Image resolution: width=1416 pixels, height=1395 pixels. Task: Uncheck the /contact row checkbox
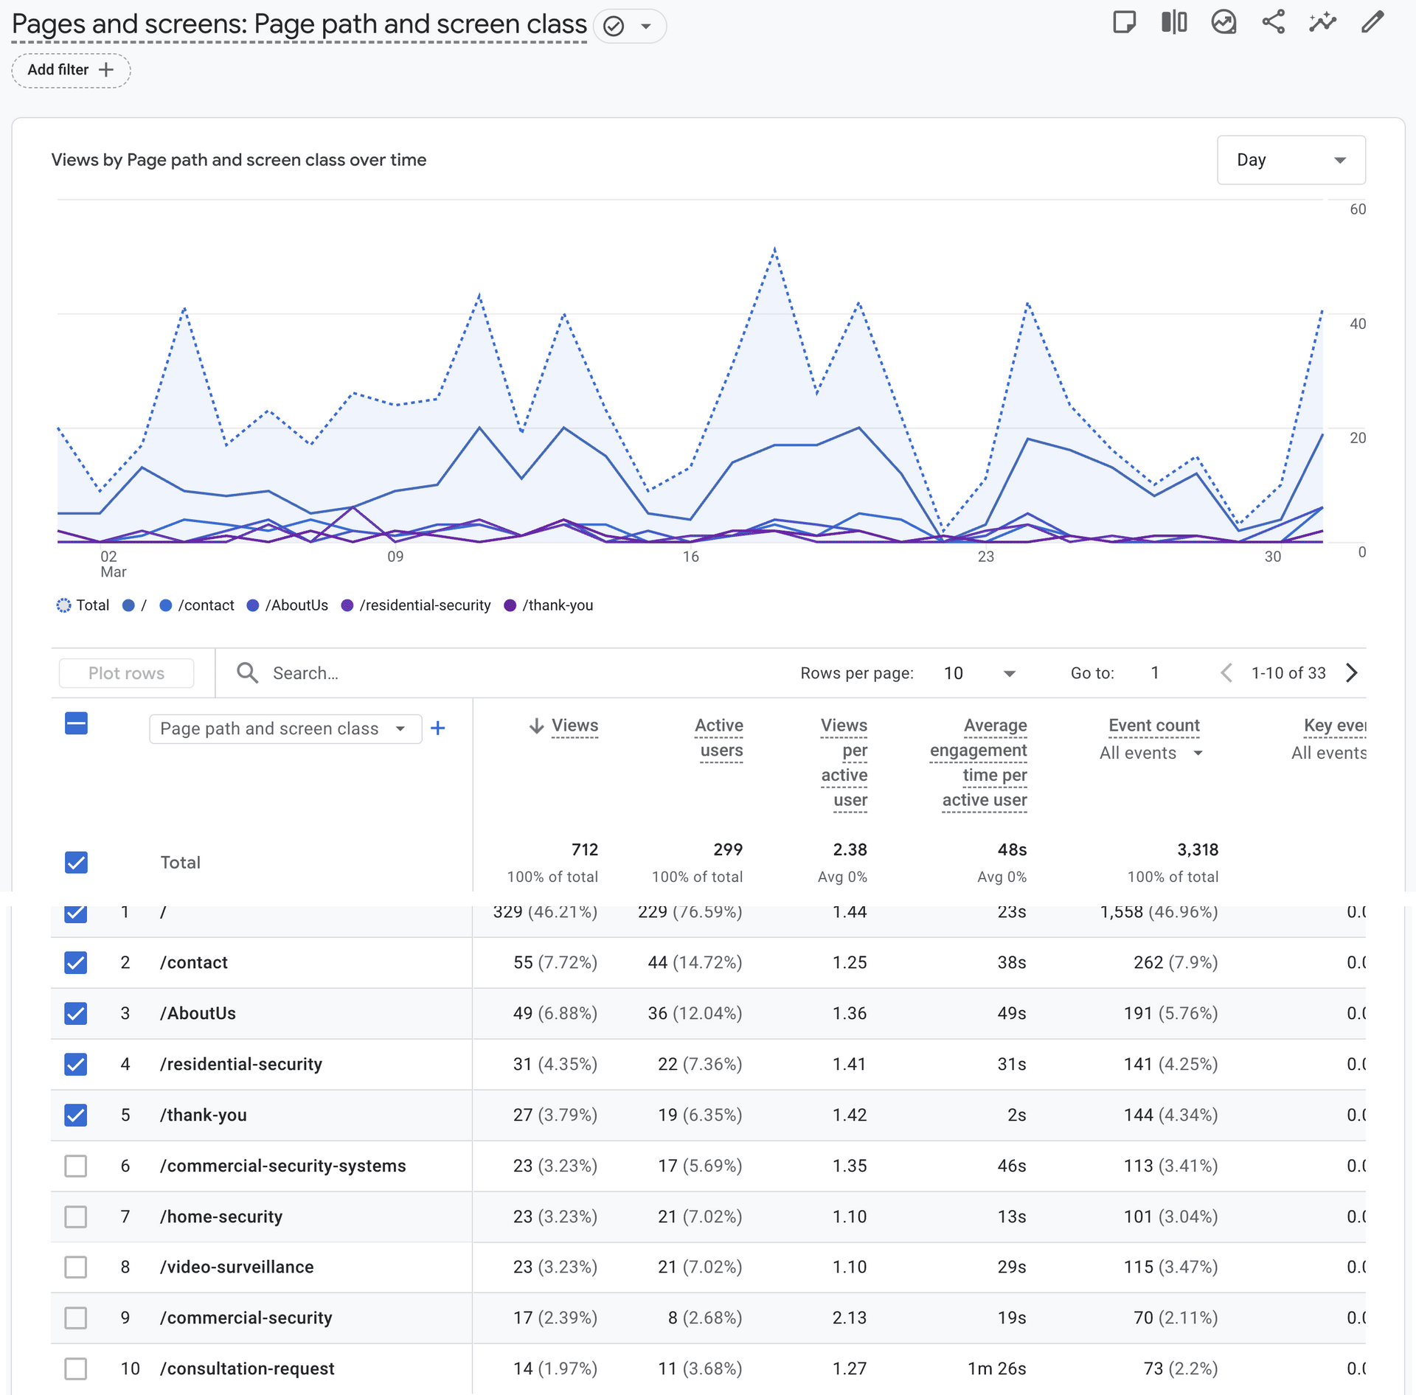pyautogui.click(x=76, y=962)
